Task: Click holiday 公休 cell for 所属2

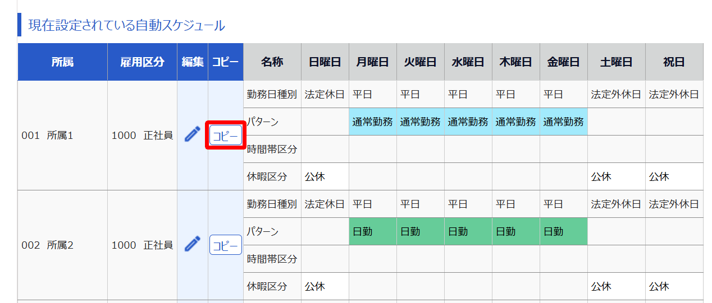Action: (674, 286)
